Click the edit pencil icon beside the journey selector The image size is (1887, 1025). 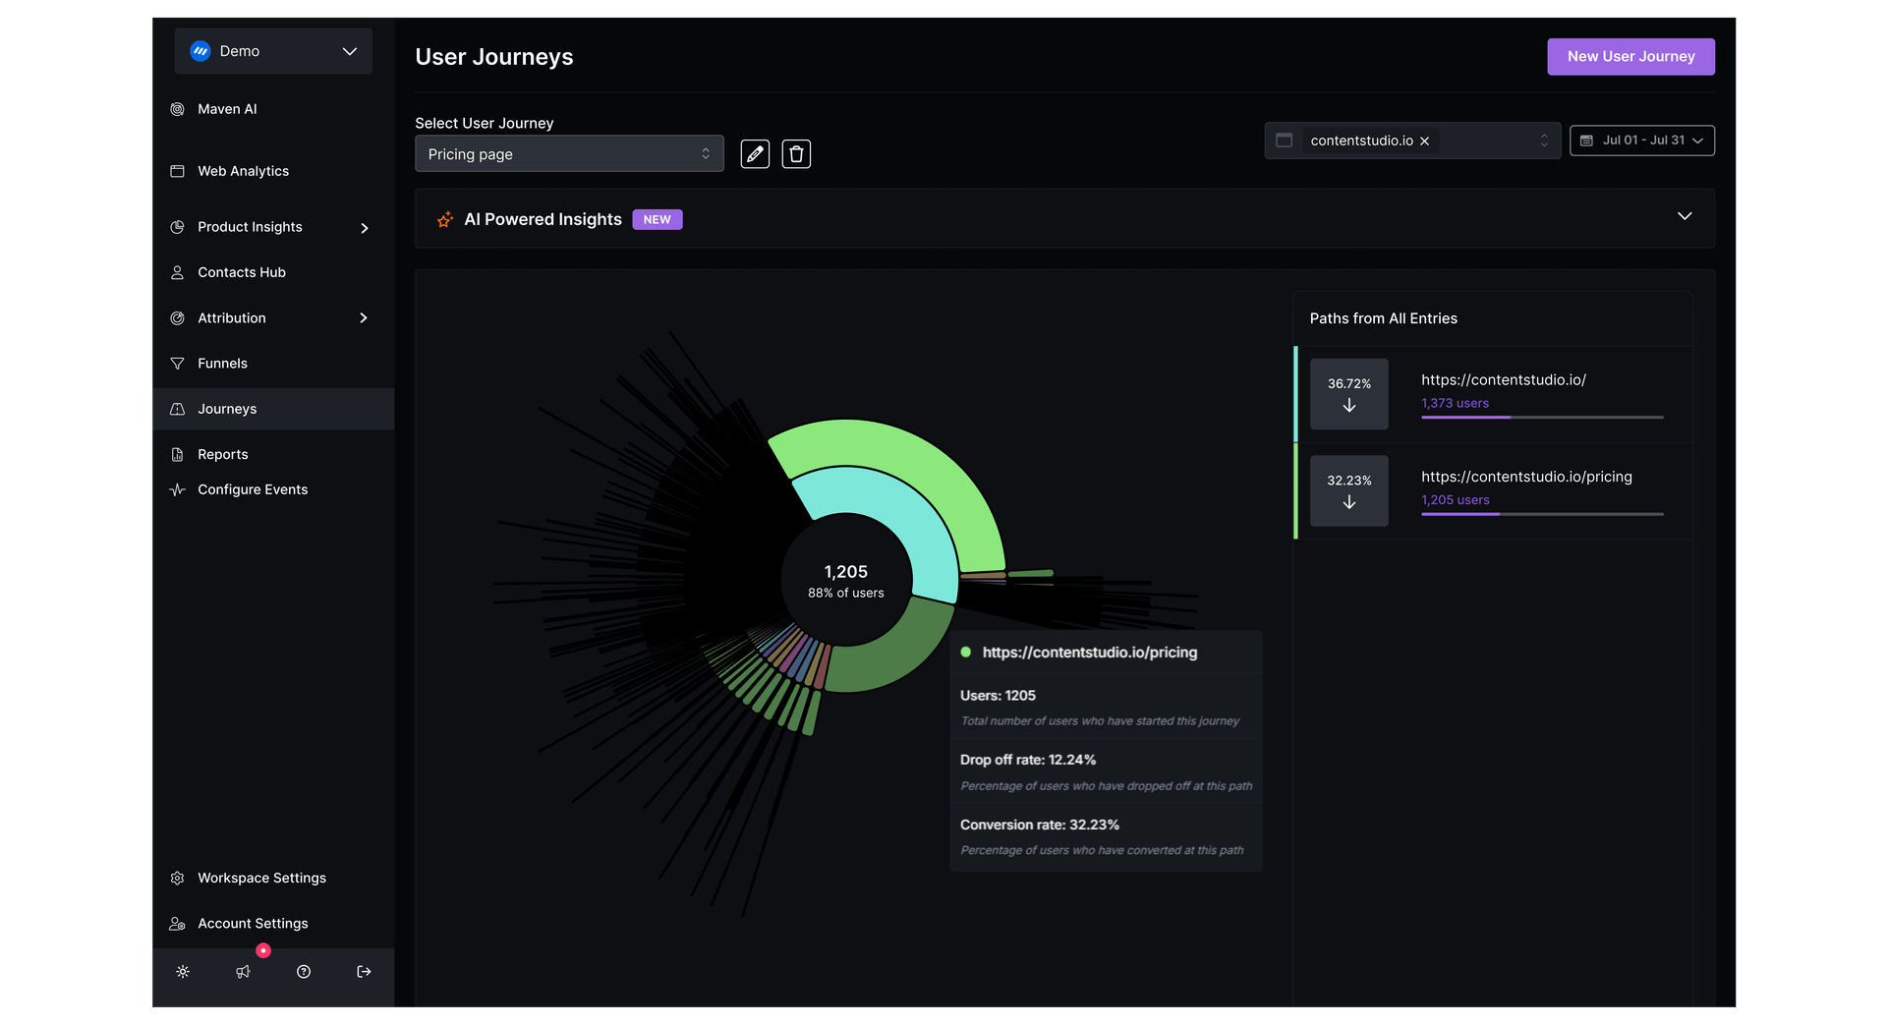click(x=755, y=153)
